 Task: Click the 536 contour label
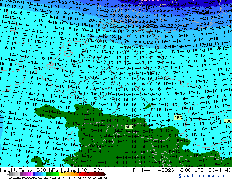pyautogui.click(x=196, y=28)
